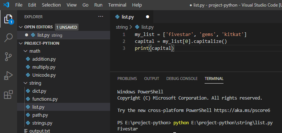Click Python icon in breadcrumb list.py
Screen dimensions: 282x133
coord(137,27)
